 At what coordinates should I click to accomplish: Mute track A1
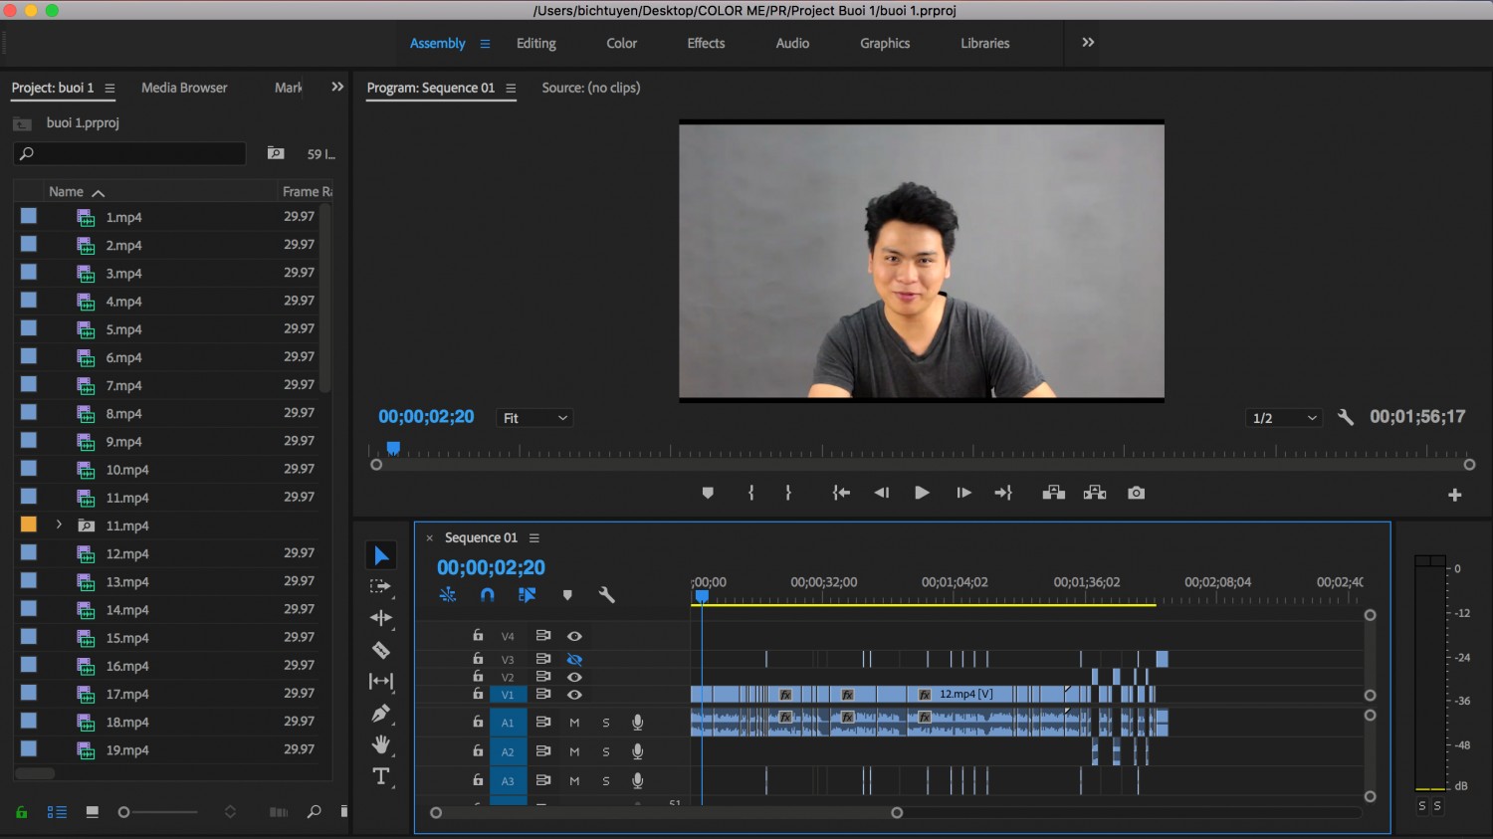[574, 723]
